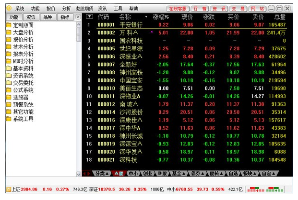Click the 在线客服 button

click(178, 9)
